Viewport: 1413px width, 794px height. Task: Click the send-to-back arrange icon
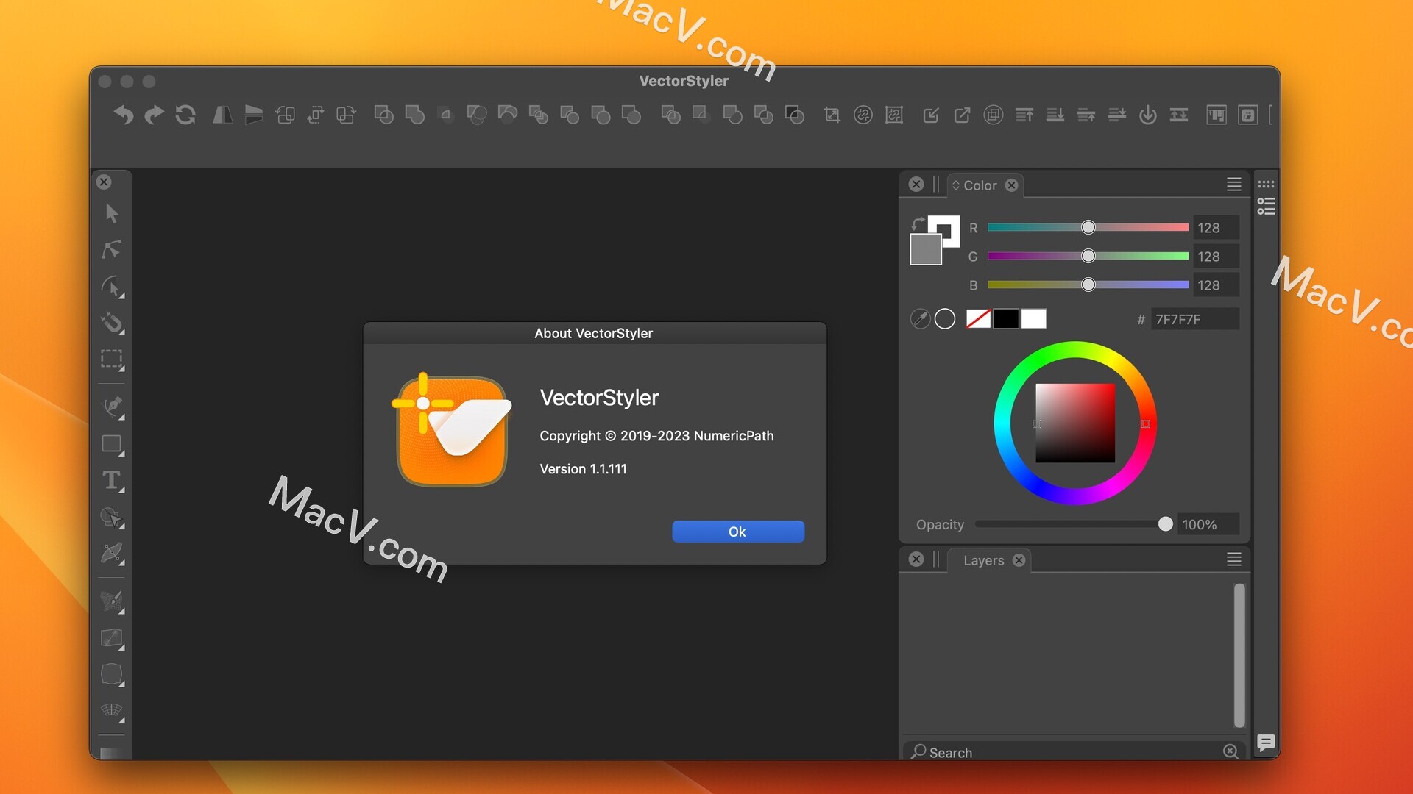click(1055, 115)
